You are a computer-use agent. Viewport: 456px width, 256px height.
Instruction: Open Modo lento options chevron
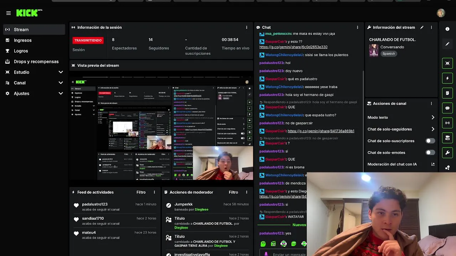click(x=433, y=117)
